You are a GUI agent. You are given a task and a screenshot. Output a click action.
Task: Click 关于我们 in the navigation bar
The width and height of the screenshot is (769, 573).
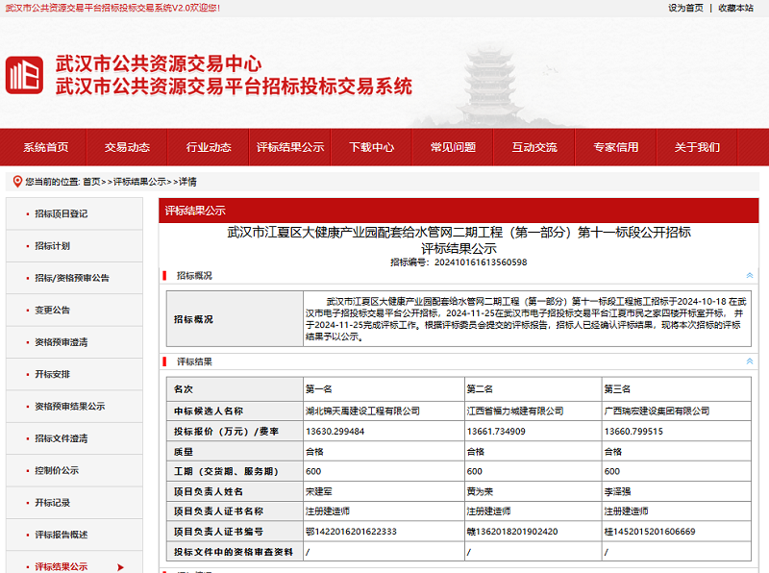tap(697, 147)
